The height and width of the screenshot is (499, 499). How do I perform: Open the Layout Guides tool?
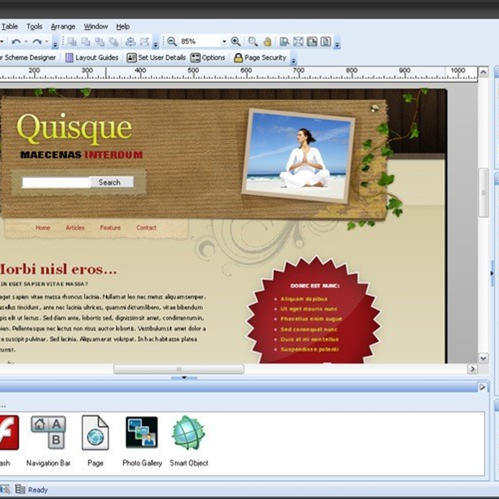pyautogui.click(x=92, y=58)
